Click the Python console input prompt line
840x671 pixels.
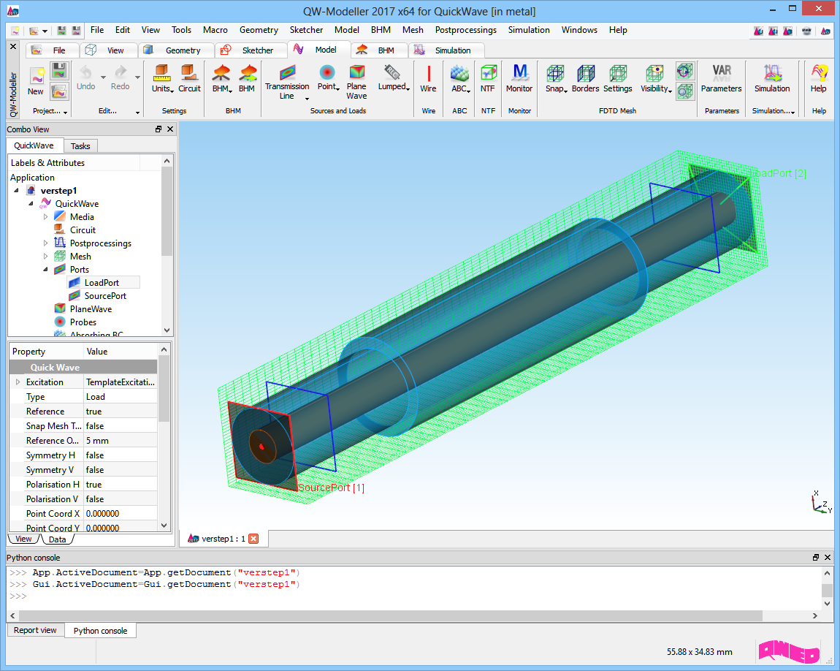413,596
